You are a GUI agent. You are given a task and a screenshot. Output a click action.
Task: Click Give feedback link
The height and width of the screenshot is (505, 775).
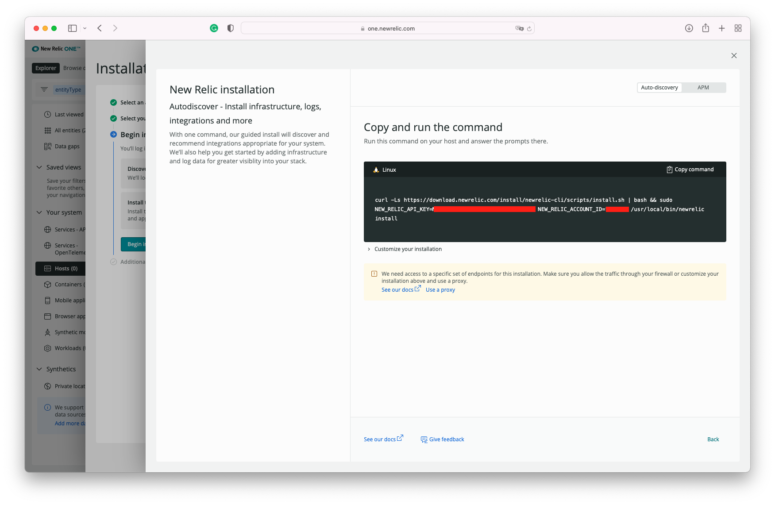(442, 439)
